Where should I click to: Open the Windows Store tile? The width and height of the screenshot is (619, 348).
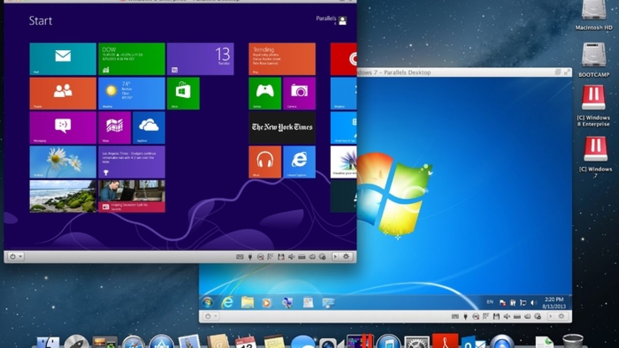pos(183,93)
